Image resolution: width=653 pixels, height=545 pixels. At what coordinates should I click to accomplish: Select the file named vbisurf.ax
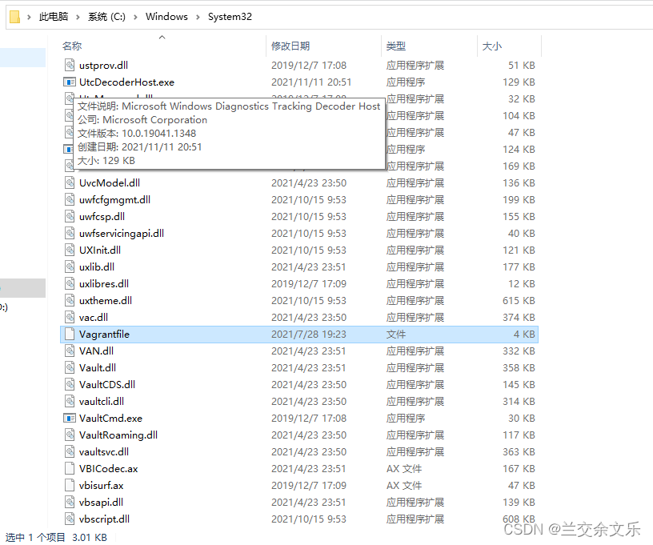click(x=101, y=486)
